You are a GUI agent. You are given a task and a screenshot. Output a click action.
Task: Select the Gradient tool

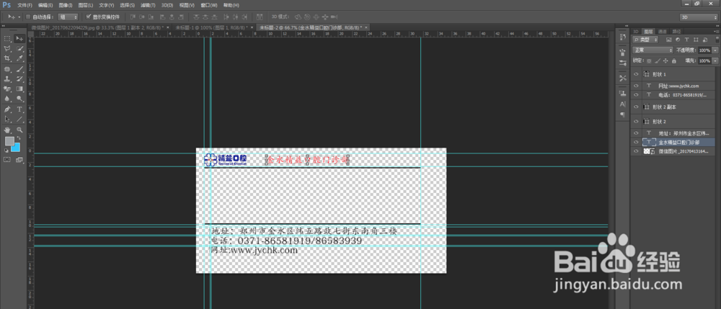(19, 89)
